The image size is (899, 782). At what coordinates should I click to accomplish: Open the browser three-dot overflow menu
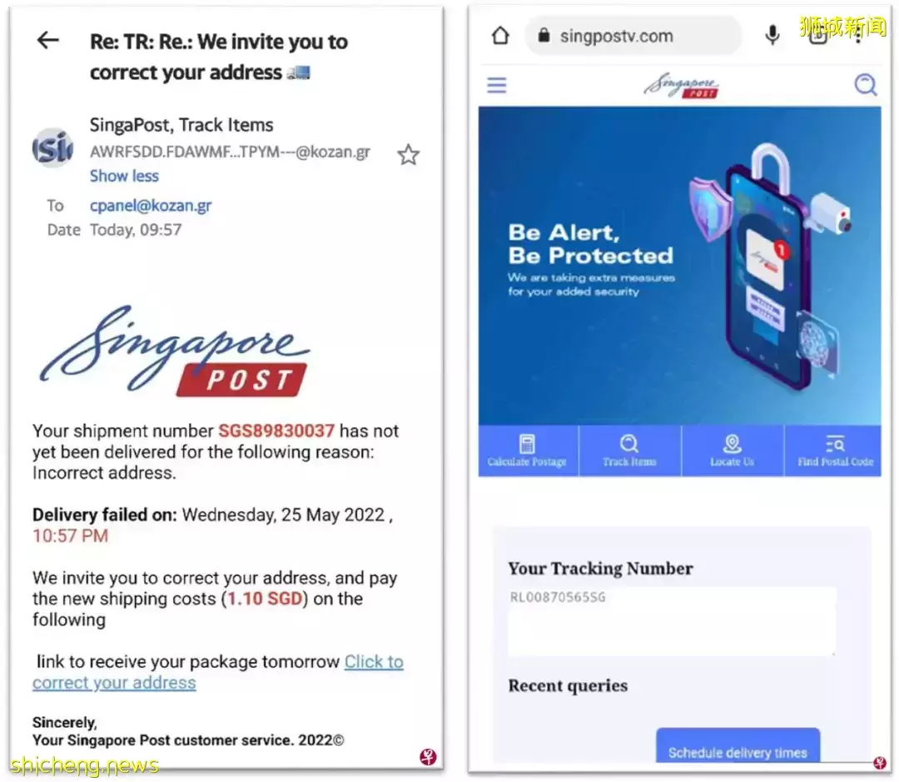point(857,36)
